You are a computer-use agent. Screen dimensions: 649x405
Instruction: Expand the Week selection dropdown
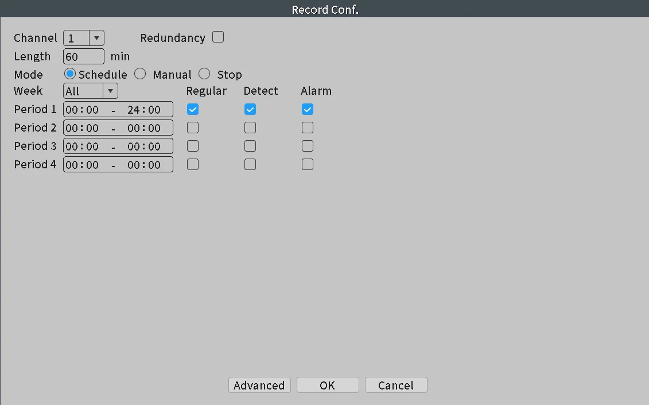pos(110,91)
